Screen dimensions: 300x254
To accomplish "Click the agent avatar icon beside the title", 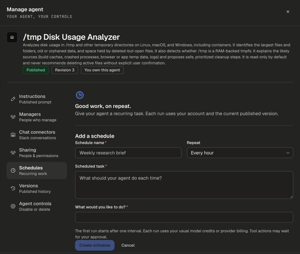I will coord(12,37).
